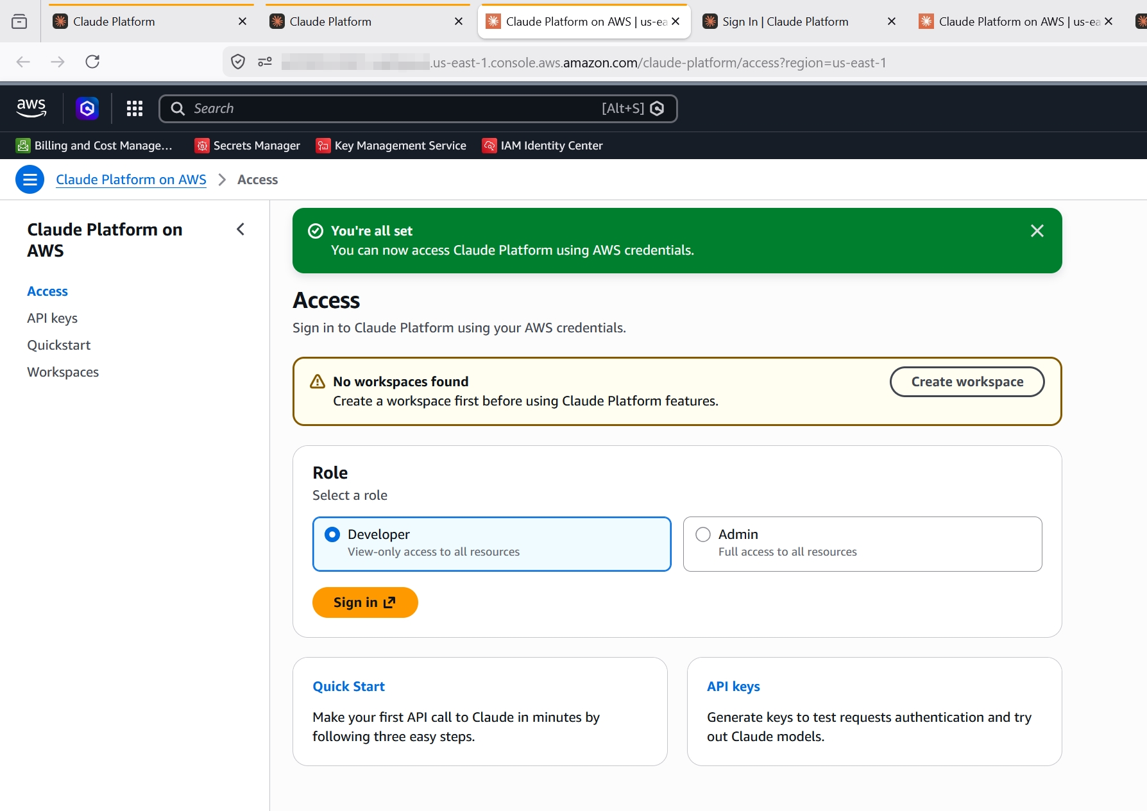Close the second Claude Platform tab
Image resolution: width=1147 pixels, height=811 pixels.
[x=459, y=22]
